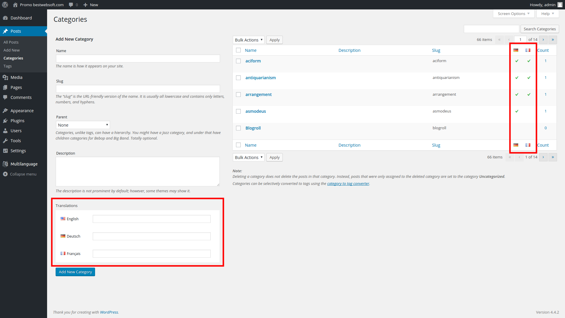Expand the Help panel
The height and width of the screenshot is (318, 565).
point(548,14)
